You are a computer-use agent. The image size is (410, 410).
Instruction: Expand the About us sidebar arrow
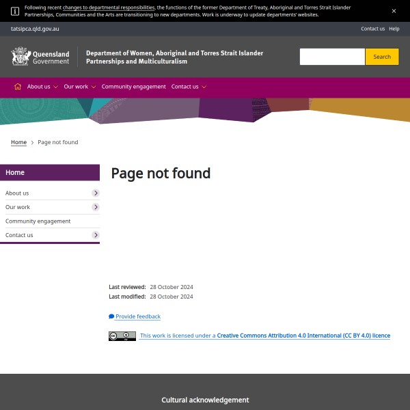coord(96,193)
